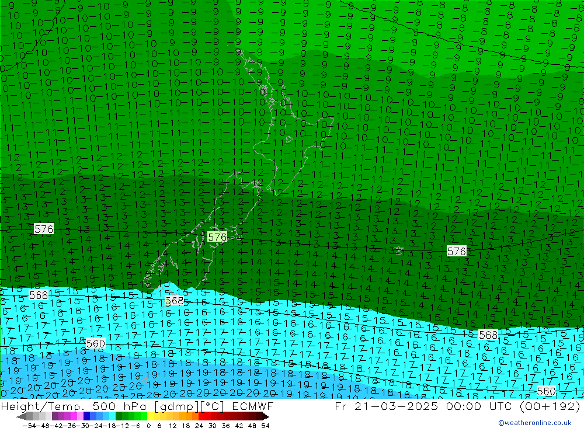Click the gray left arrow end of the color scale

(21, 416)
